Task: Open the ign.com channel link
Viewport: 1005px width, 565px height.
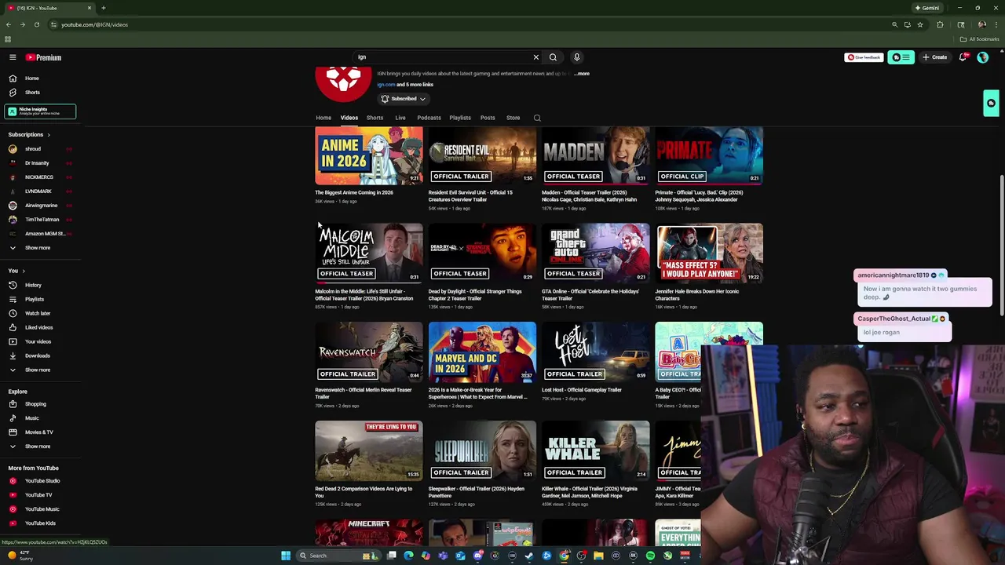Action: pos(386,85)
